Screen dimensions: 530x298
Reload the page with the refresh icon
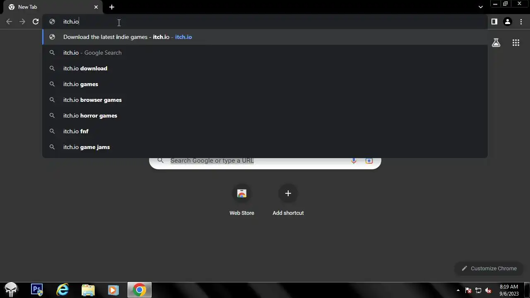(x=36, y=22)
